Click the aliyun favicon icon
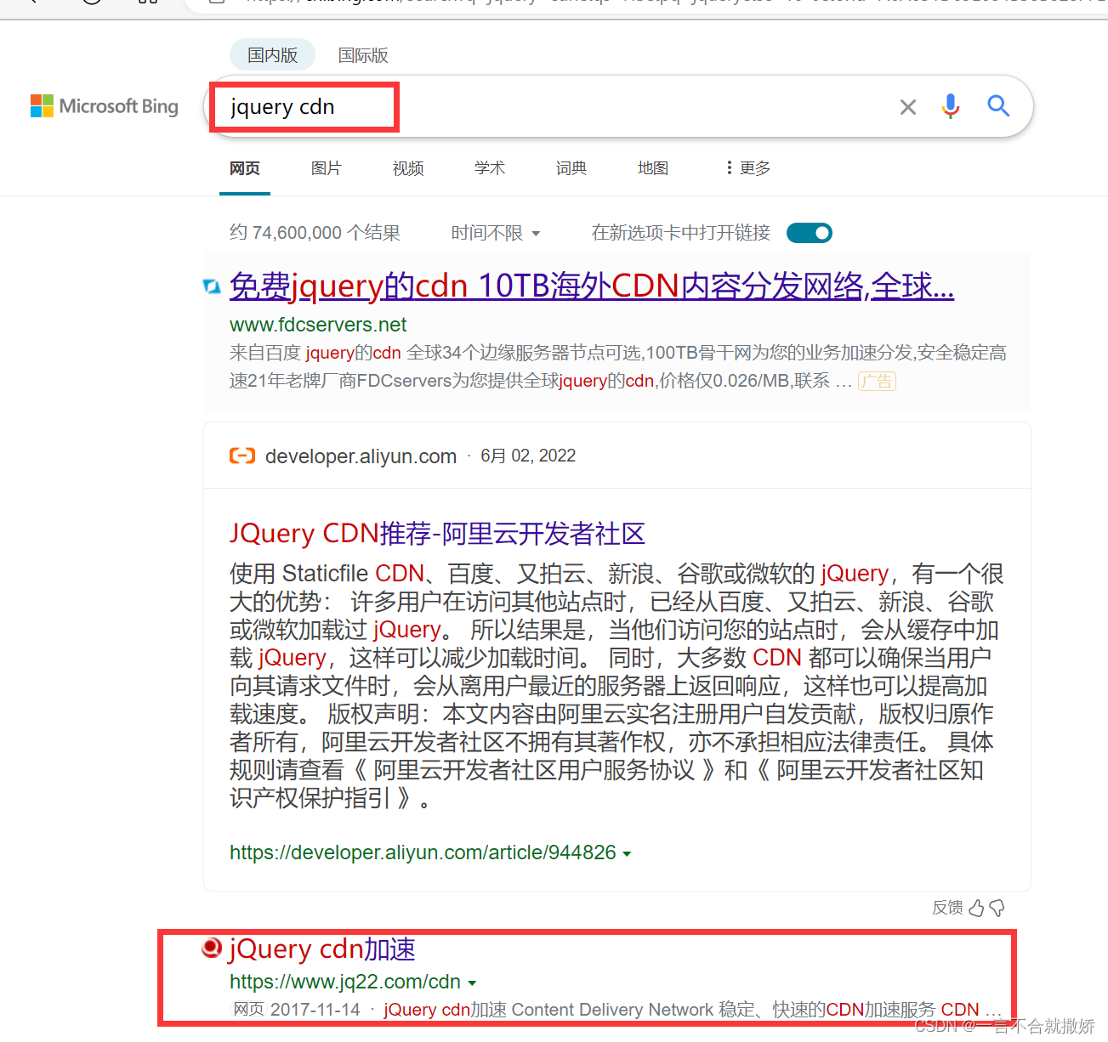This screenshot has height=1042, width=1108. (242, 456)
